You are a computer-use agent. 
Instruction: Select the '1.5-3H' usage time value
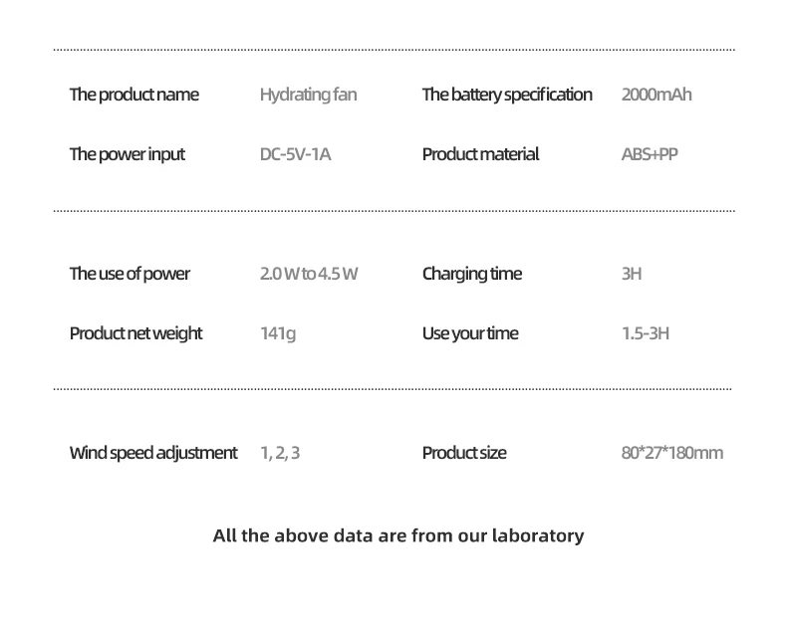646,333
